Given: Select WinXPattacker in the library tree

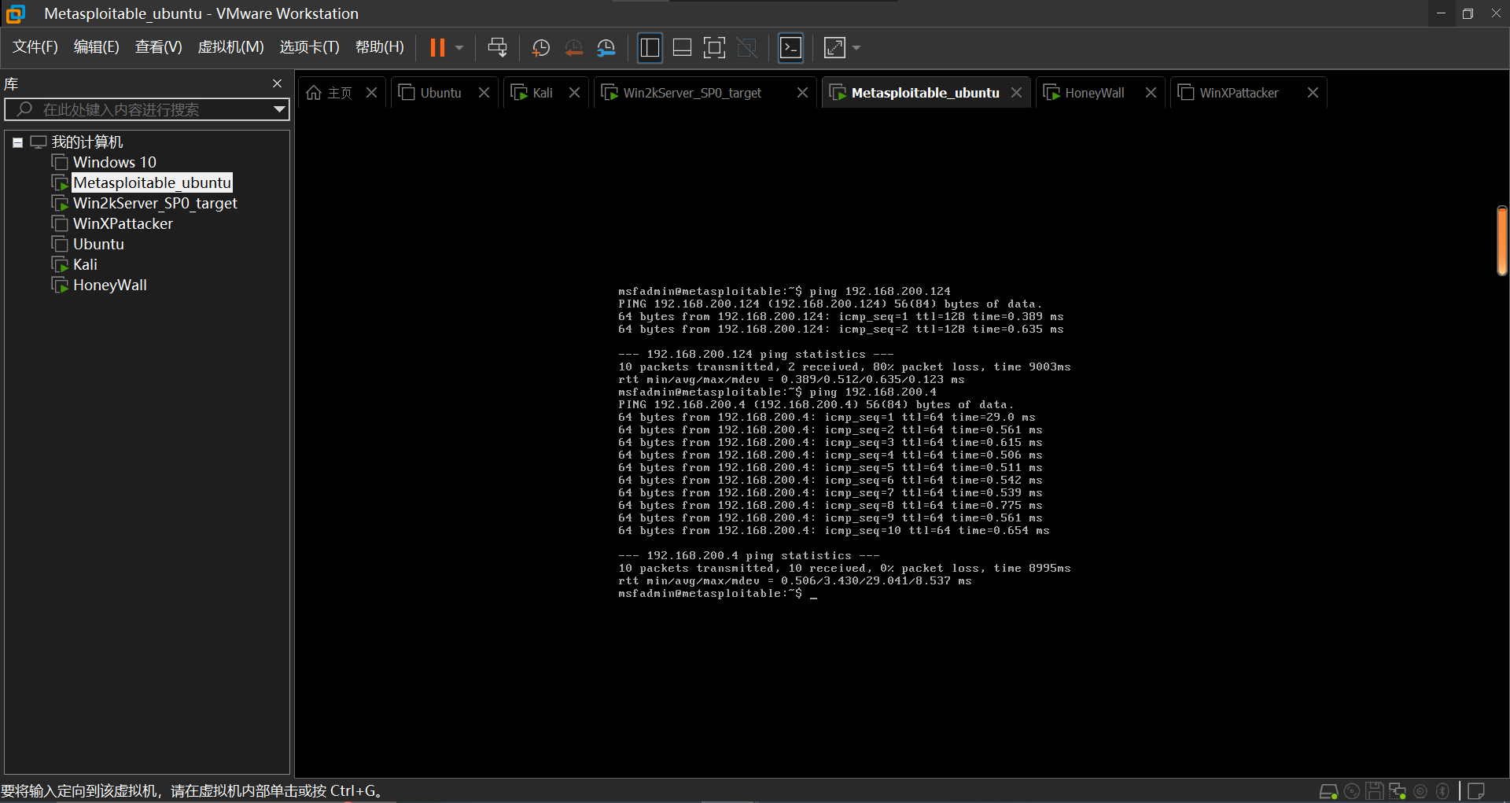Looking at the screenshot, I should point(123,223).
